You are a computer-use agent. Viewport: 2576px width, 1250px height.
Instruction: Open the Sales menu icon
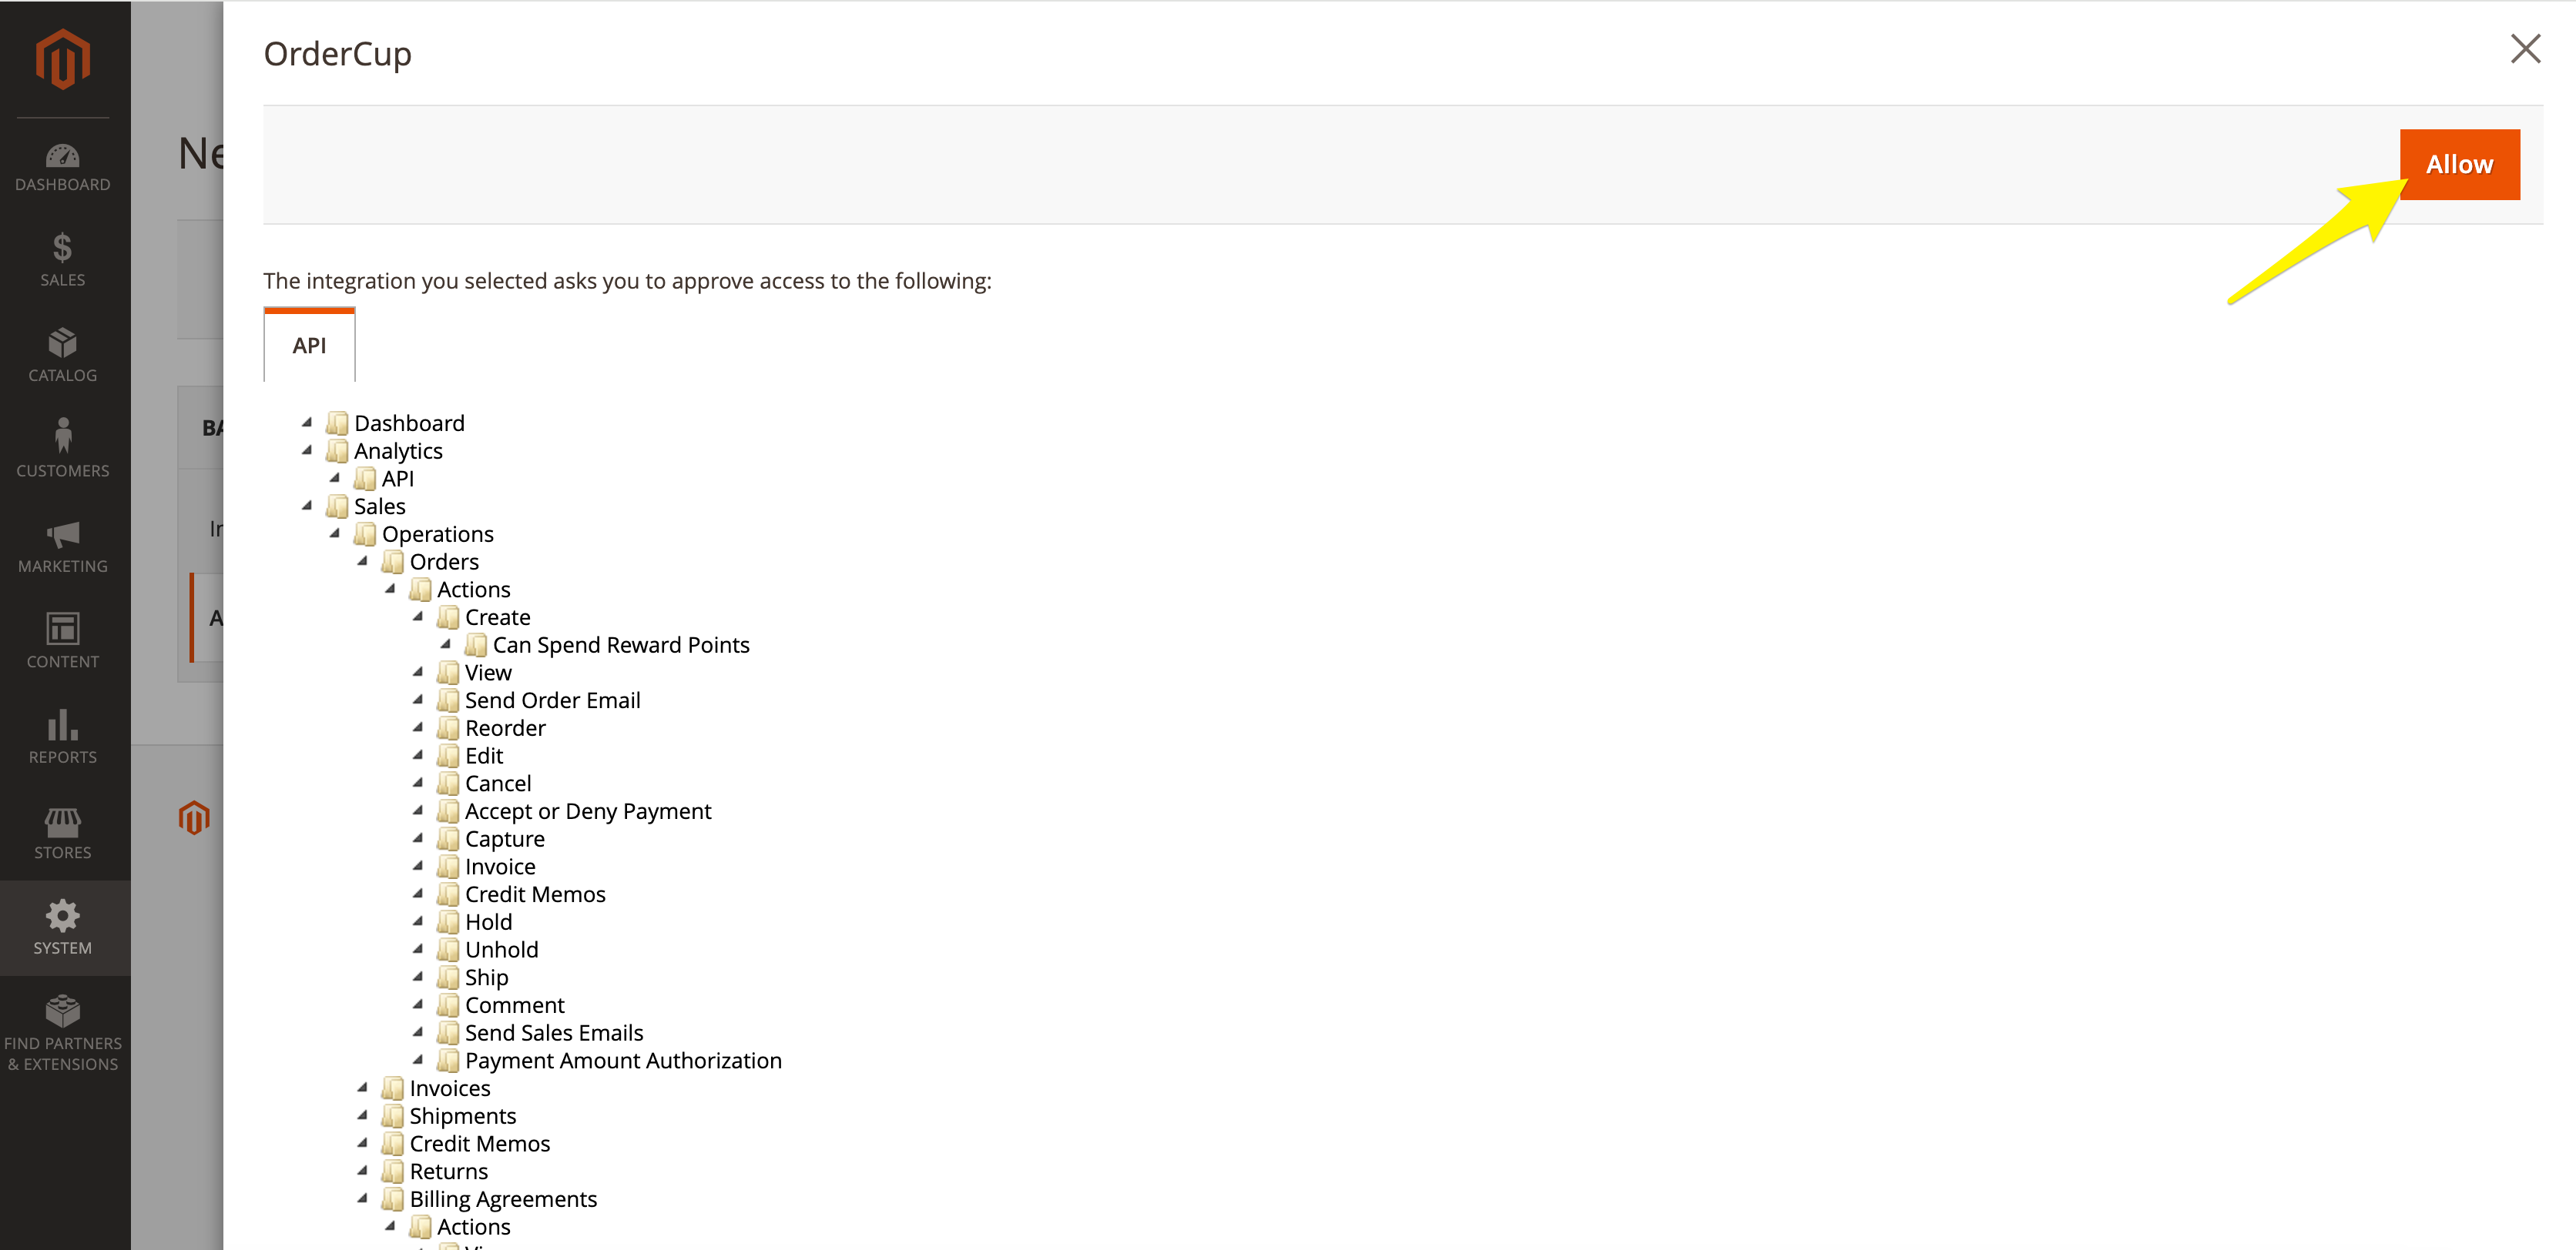tap(62, 248)
